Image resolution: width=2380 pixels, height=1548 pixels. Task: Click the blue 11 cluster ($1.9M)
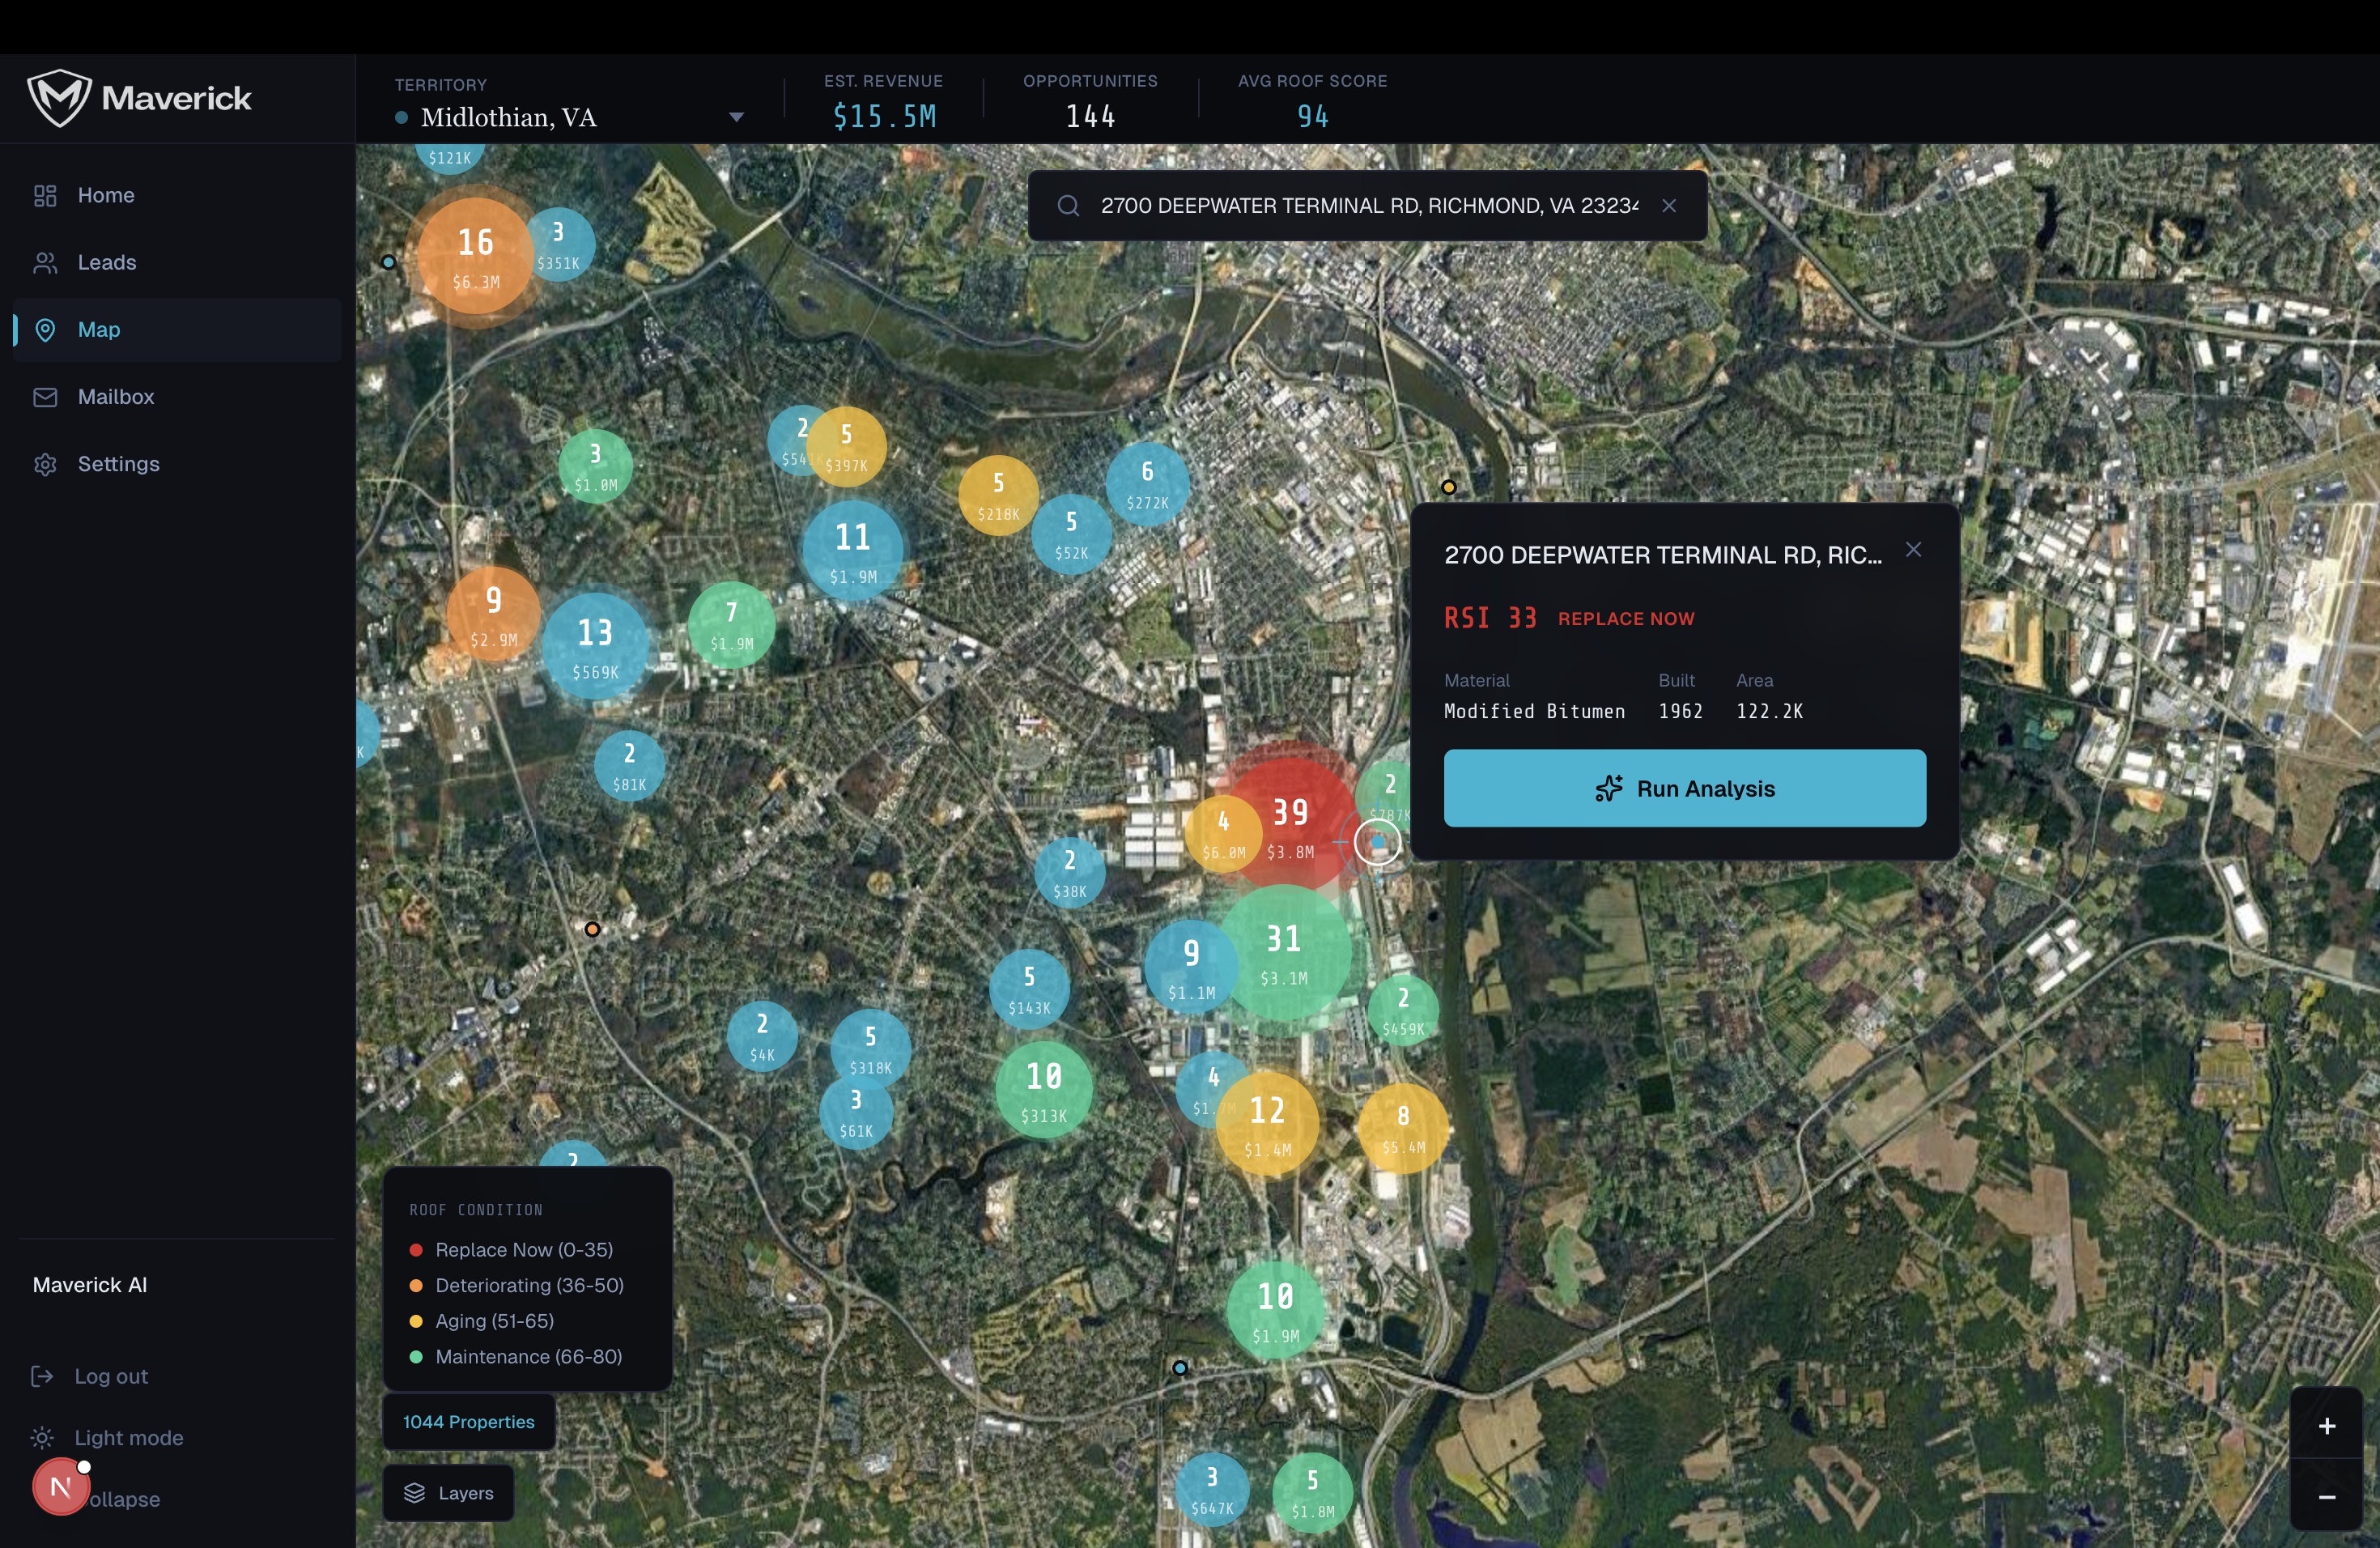853,551
